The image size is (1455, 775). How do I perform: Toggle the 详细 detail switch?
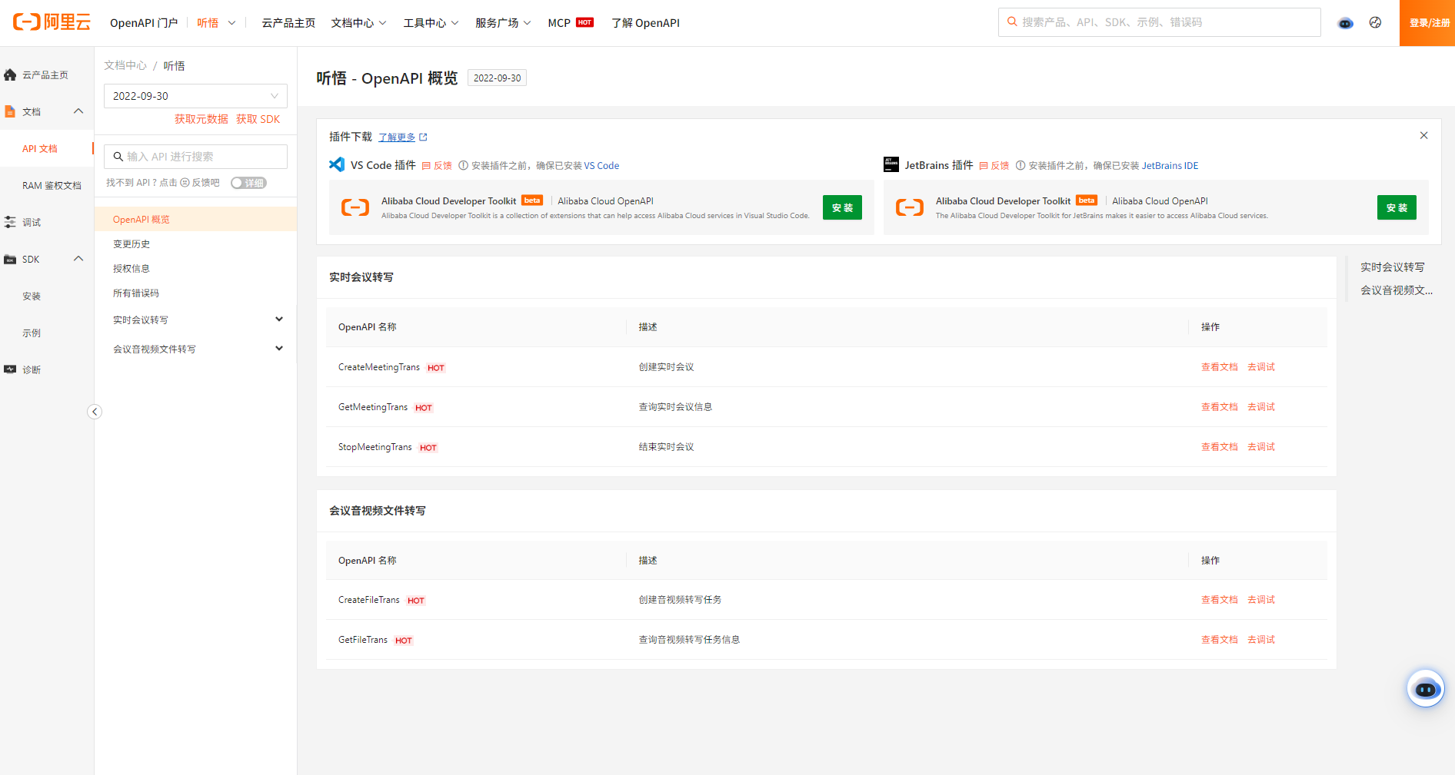(248, 183)
